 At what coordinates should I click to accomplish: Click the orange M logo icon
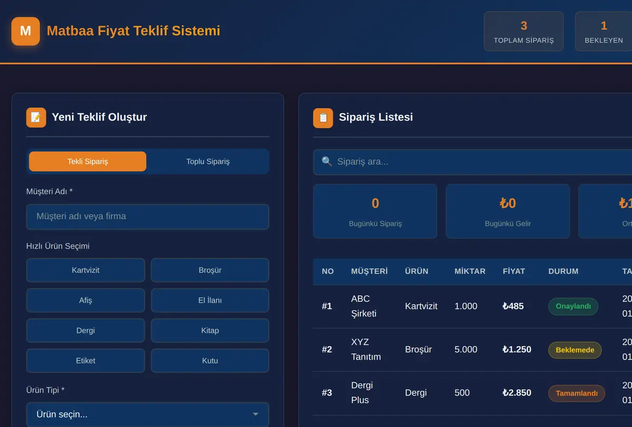[25, 31]
